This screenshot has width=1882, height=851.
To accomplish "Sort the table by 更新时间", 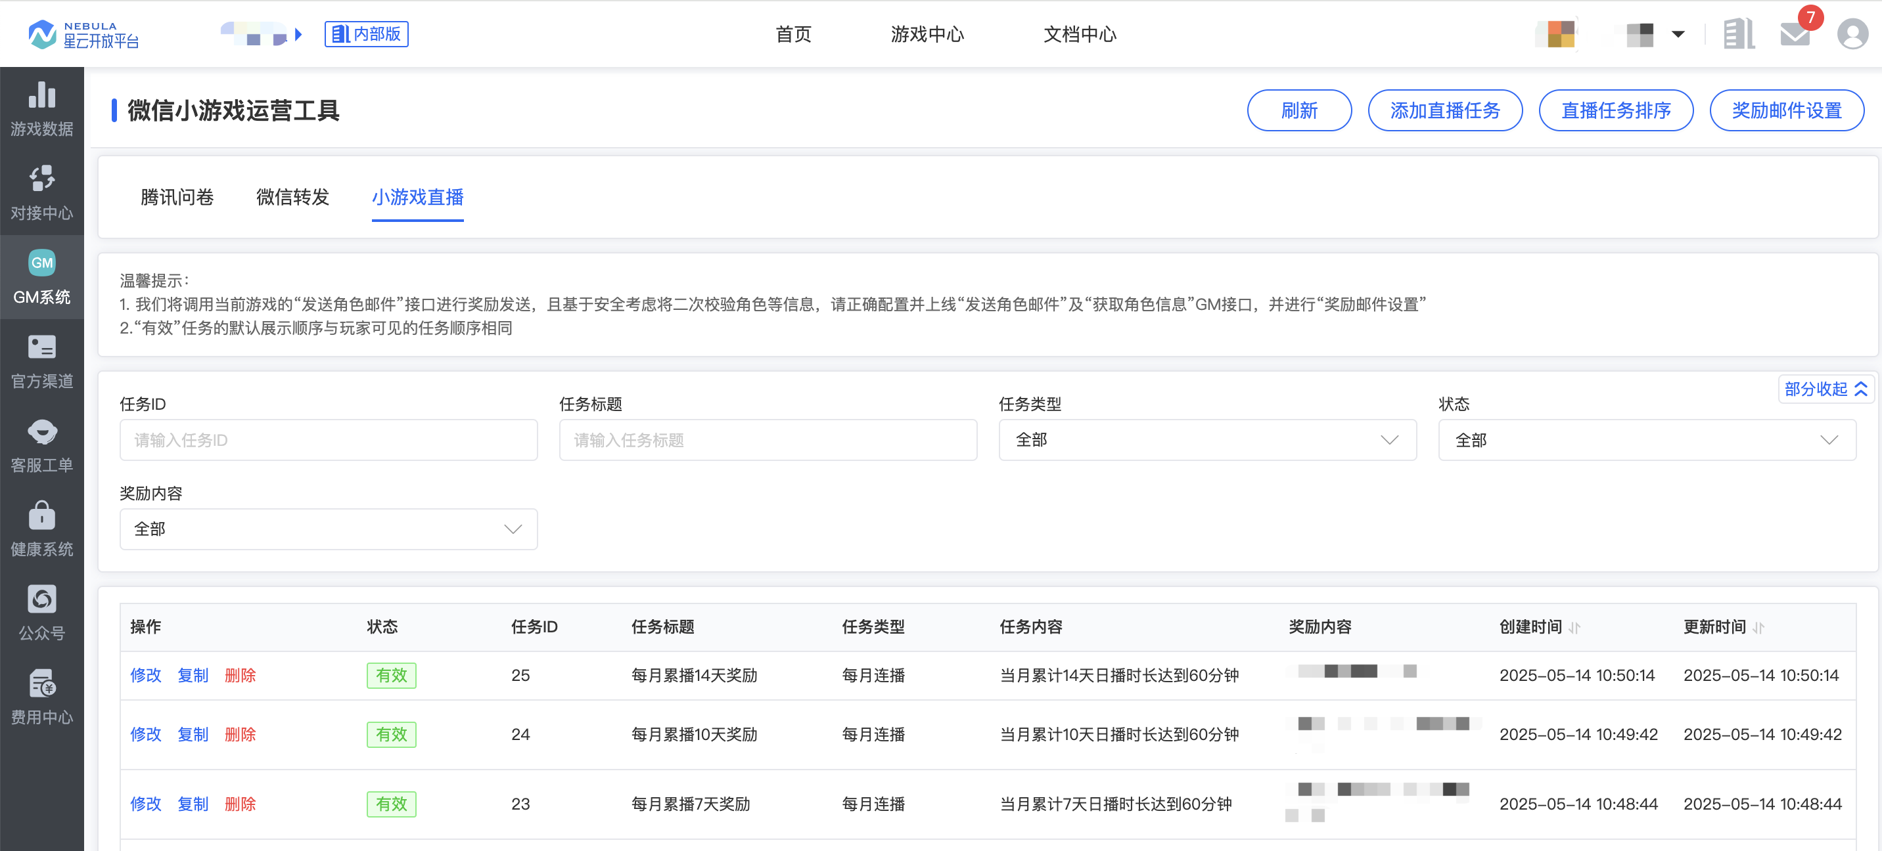I will tap(1758, 627).
